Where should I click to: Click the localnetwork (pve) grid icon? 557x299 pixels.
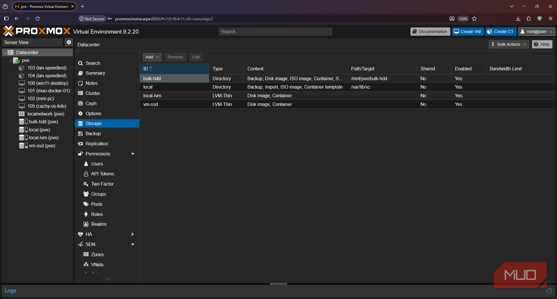(x=22, y=114)
